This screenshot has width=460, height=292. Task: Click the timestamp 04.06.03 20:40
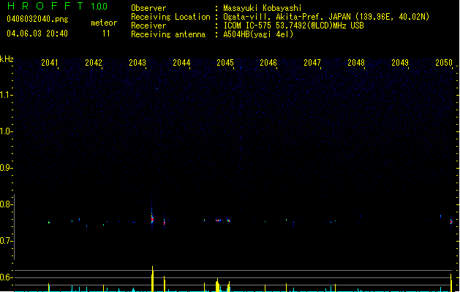tap(37, 34)
